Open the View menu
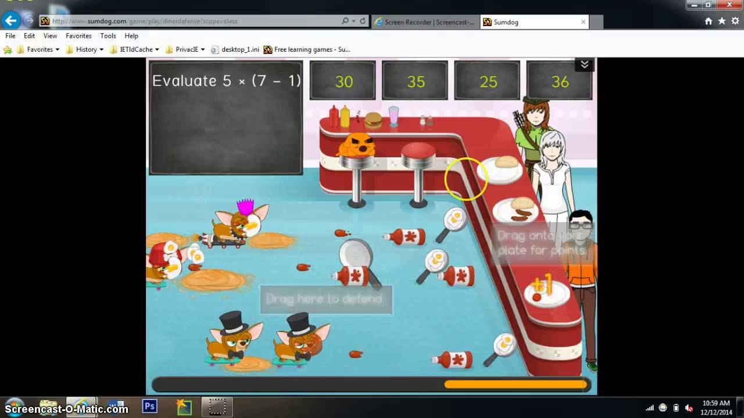The width and height of the screenshot is (744, 418). click(50, 35)
